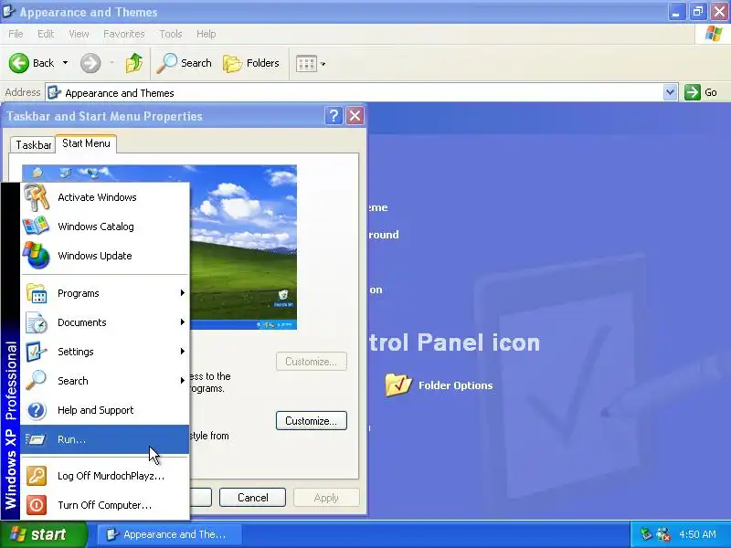Click the Search magnifier icon in the start menu
This screenshot has width=731, height=548.
click(x=36, y=381)
